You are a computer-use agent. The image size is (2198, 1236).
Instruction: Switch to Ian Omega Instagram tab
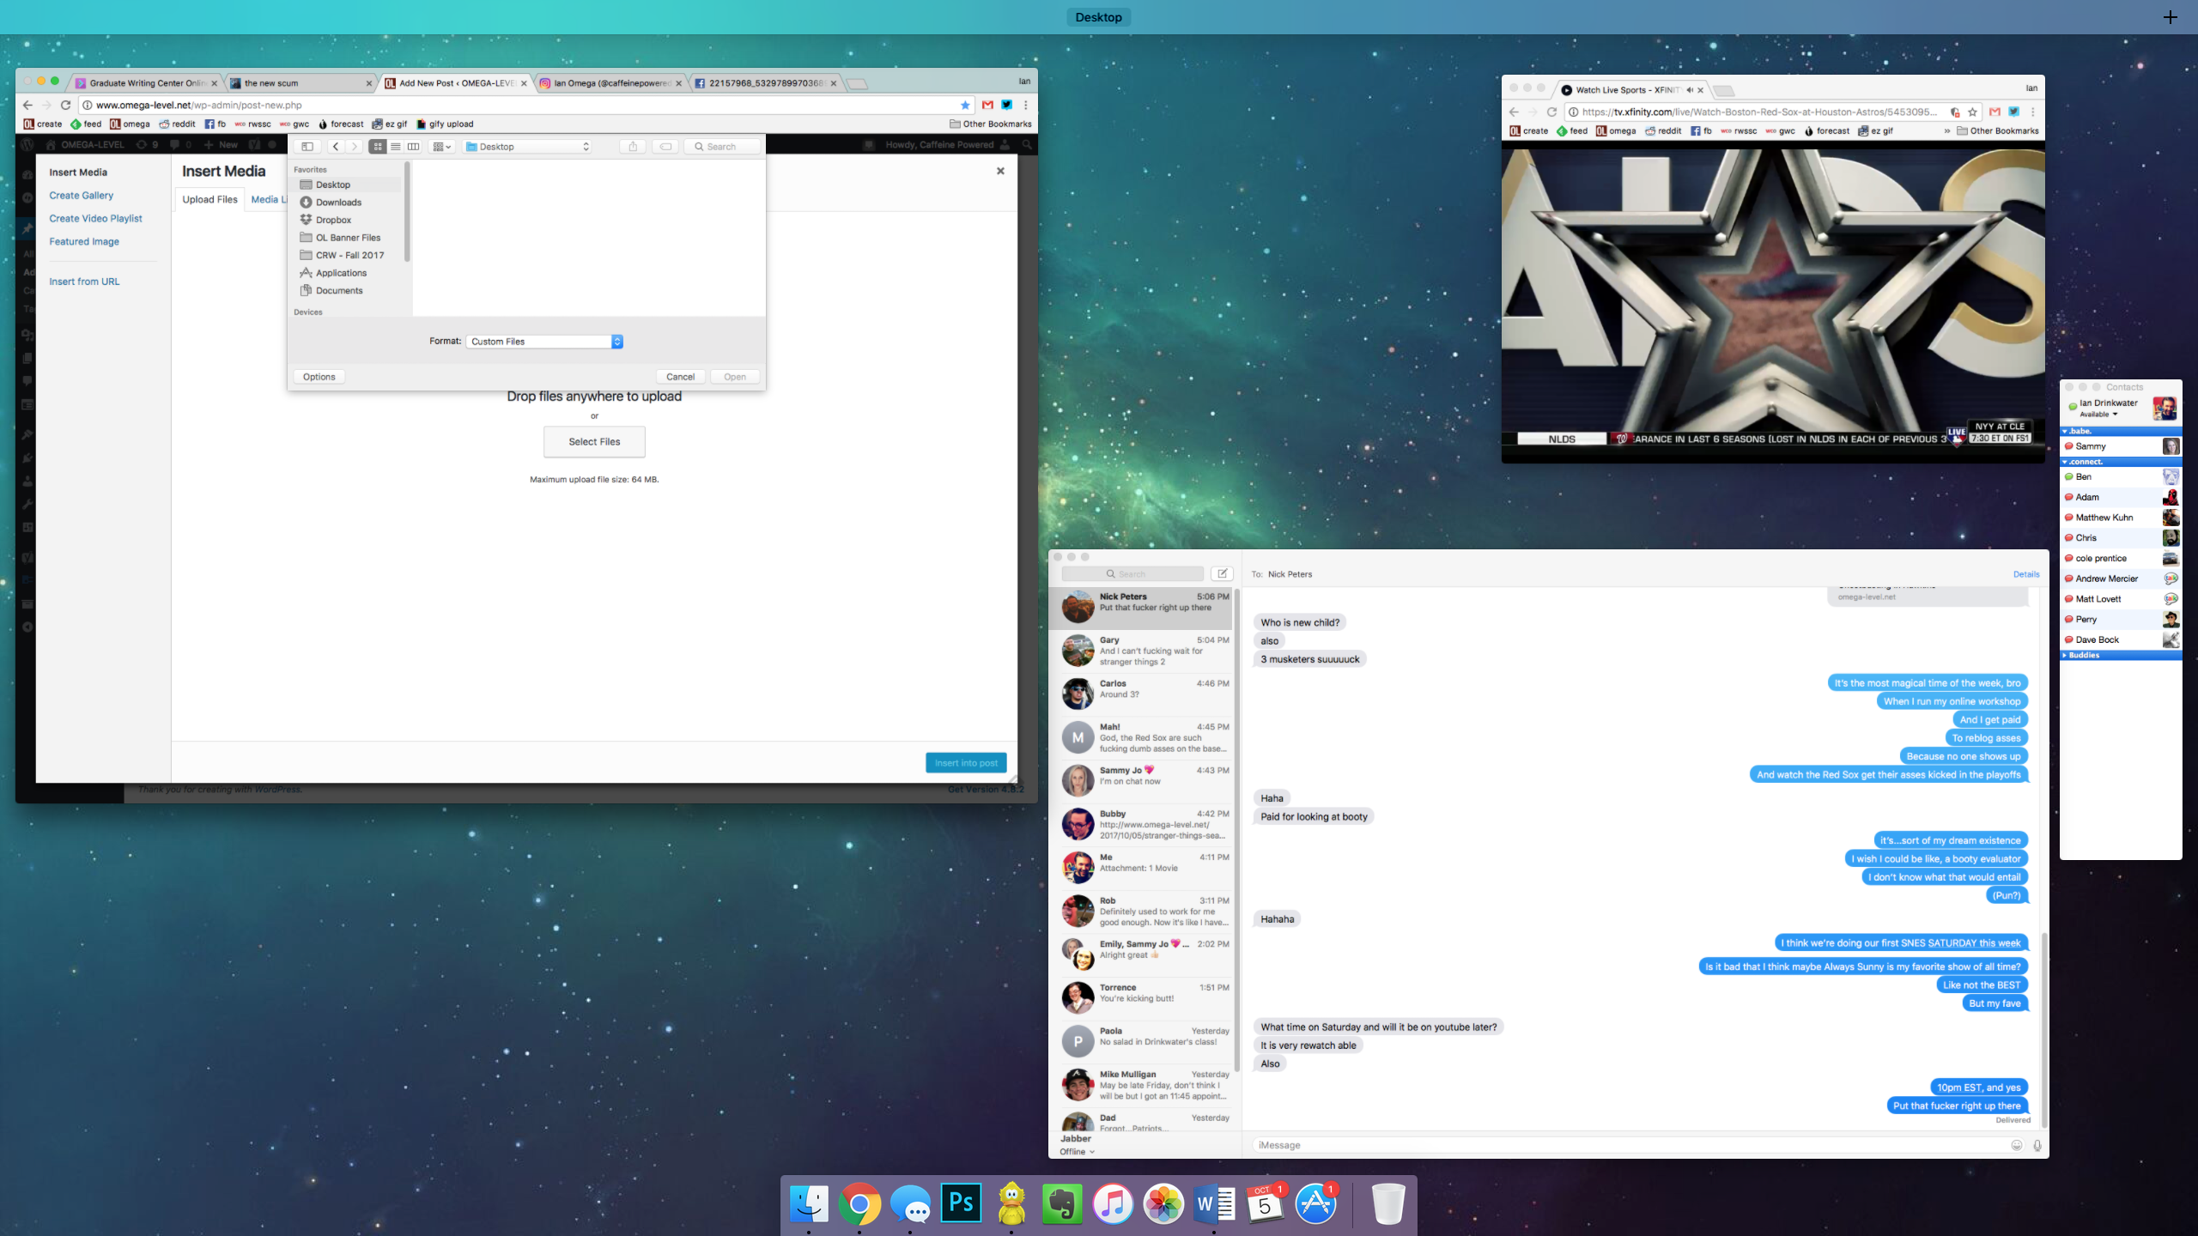click(x=610, y=83)
